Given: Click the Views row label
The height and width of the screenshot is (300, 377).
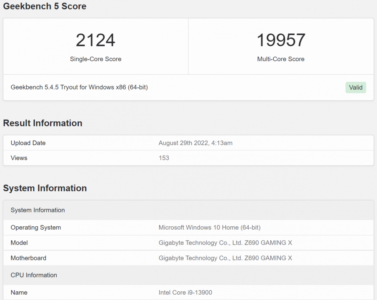Looking at the screenshot, I should [19, 158].
